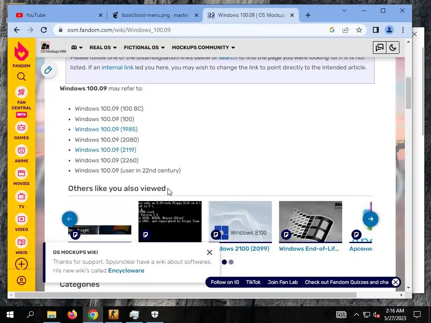Click the TikTok link
431x323 pixels.
coord(253,282)
